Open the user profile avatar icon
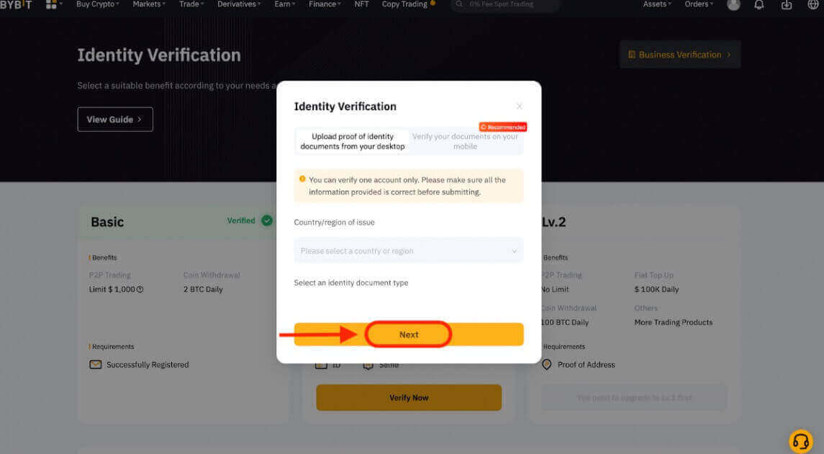 733,5
